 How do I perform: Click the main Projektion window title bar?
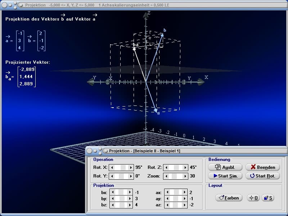[144, 5]
